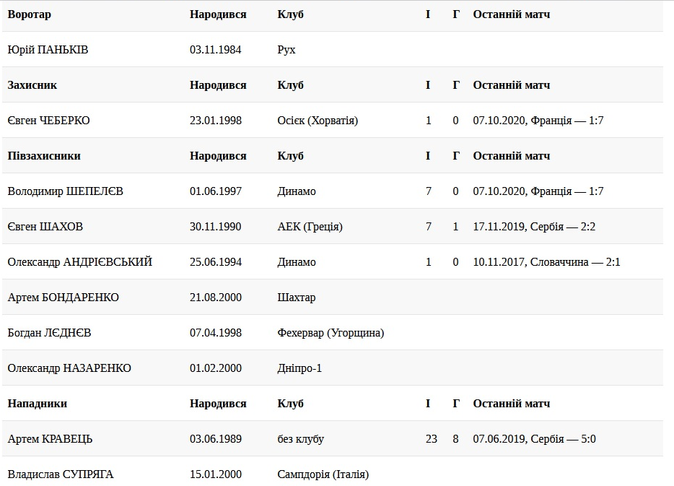Screen dimensions: 674x486
Task: Select Олександр НАЗАРЕНКО row name
Action: pos(69,368)
